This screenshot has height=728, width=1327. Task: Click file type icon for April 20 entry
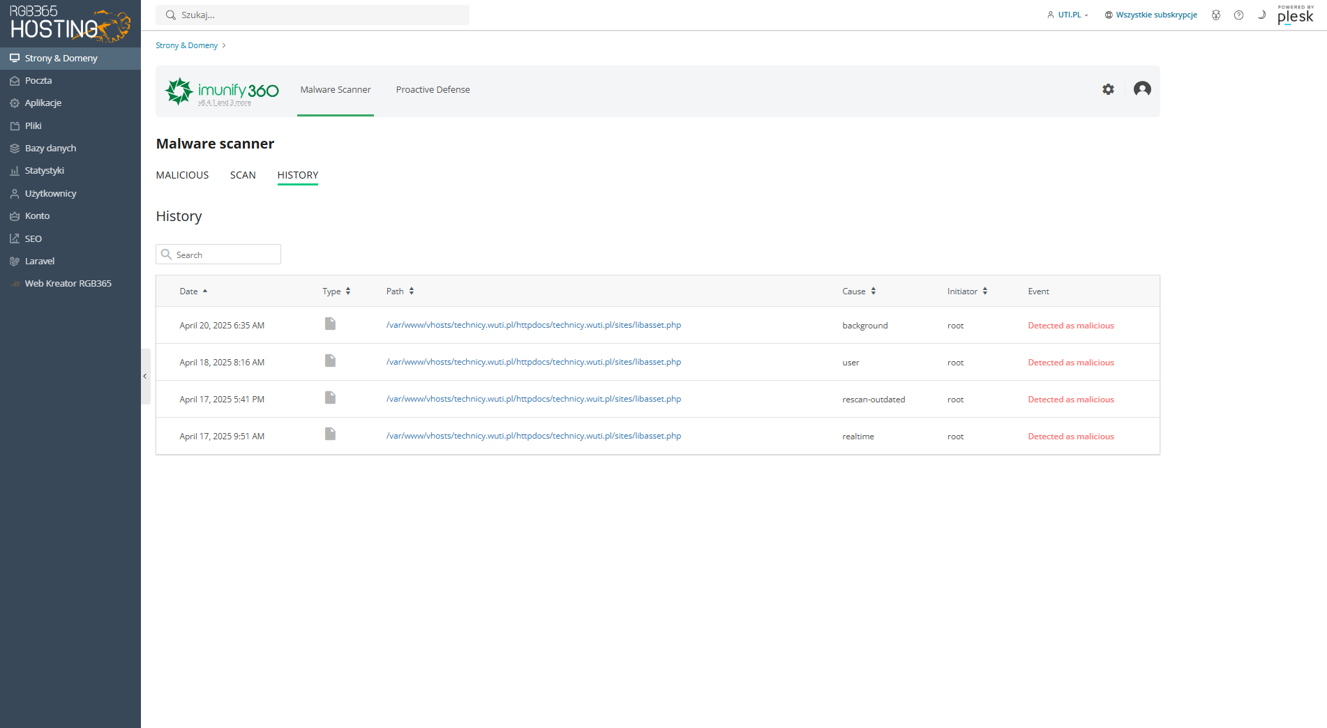click(330, 324)
